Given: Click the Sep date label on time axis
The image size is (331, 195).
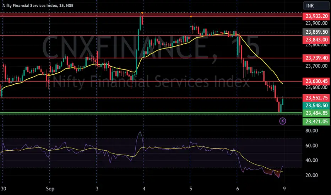Looking at the screenshot, I should click(x=50, y=189).
